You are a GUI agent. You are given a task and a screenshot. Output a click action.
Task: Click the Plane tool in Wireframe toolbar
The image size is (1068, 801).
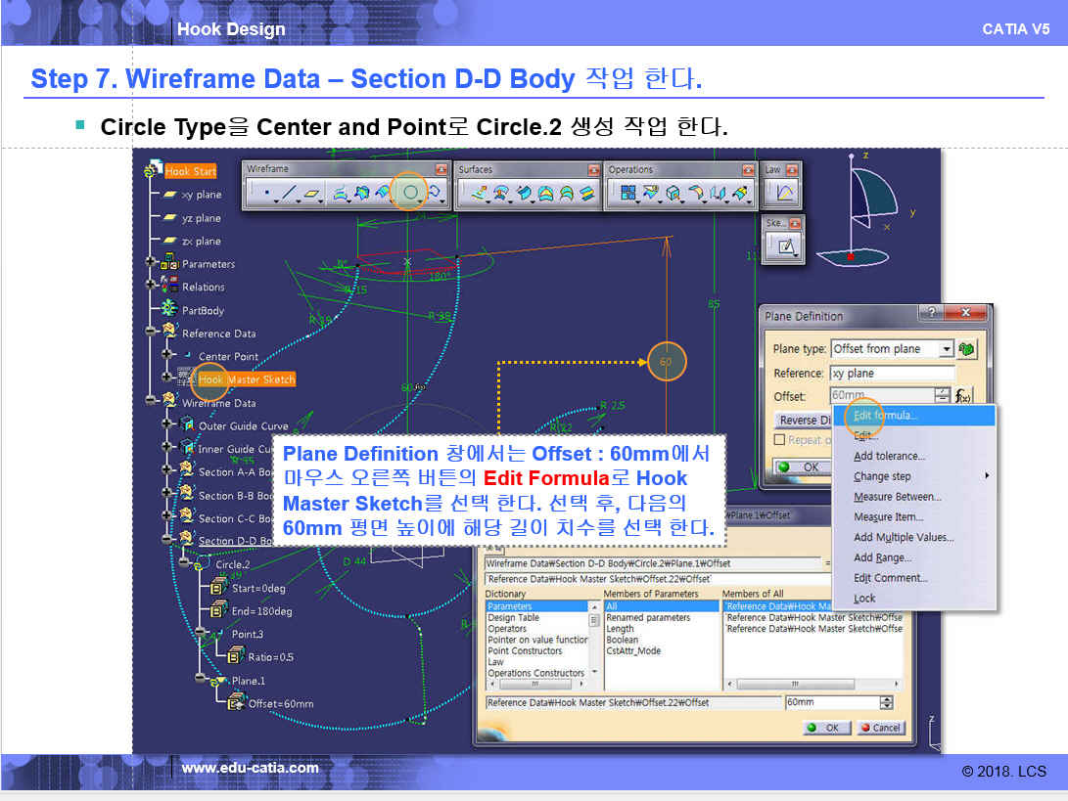pyautogui.click(x=312, y=194)
